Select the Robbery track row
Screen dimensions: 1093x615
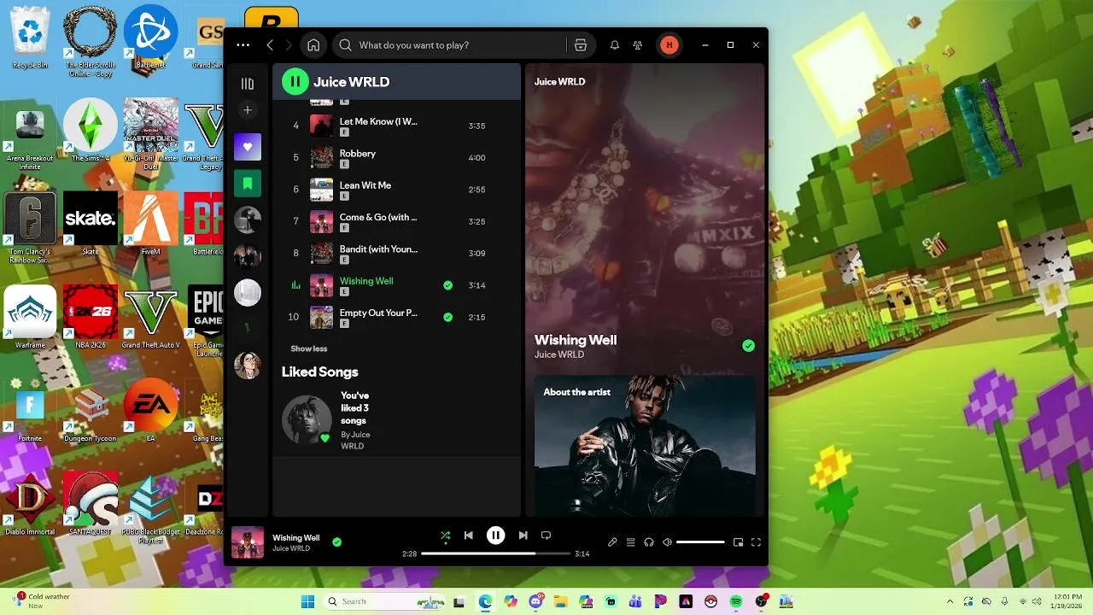coord(396,157)
